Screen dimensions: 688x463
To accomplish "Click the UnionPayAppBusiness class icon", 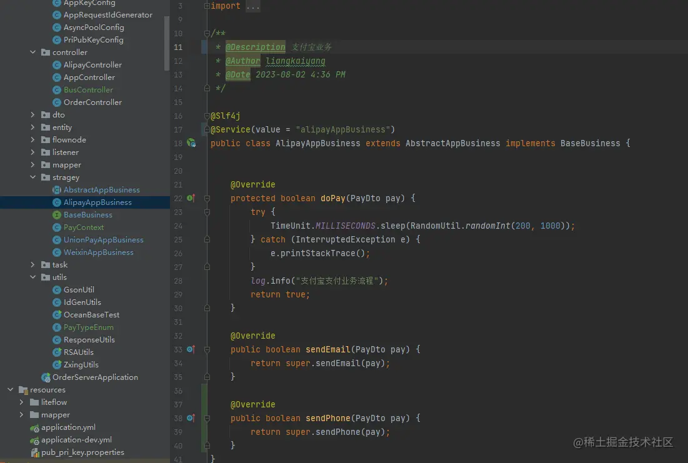I will point(57,240).
